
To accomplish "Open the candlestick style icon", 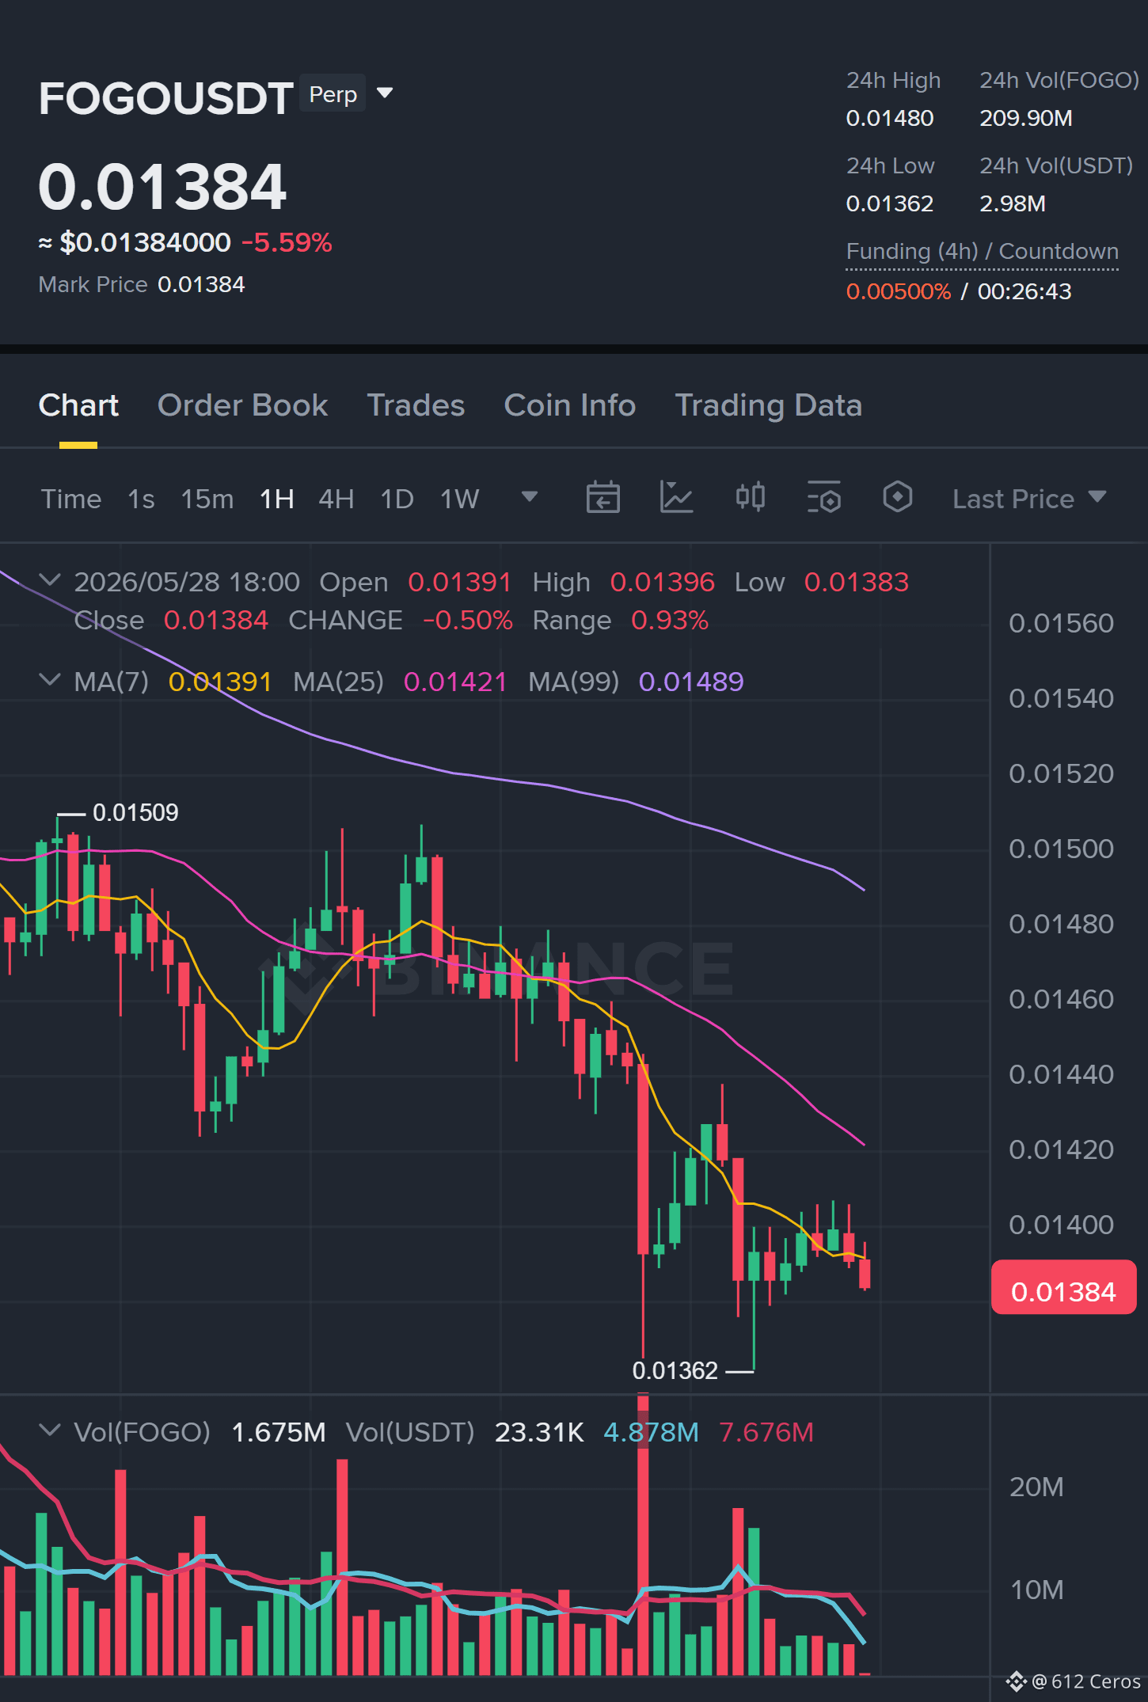I will (x=750, y=497).
